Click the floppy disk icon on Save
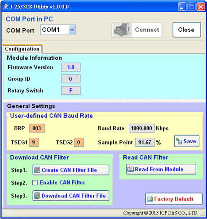This screenshot has width=207, height=219. (x=179, y=141)
